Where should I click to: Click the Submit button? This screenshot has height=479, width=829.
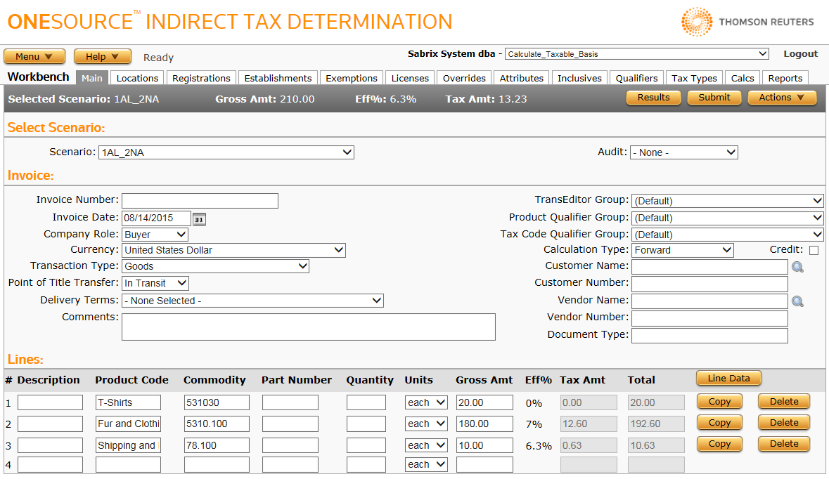[714, 98]
